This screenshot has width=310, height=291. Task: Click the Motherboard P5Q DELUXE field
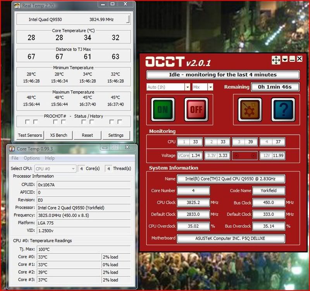(231, 238)
